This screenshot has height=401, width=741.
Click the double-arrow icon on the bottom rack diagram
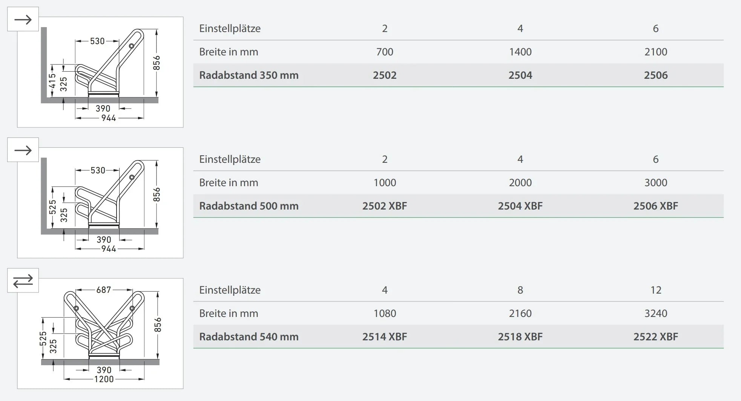tap(23, 281)
